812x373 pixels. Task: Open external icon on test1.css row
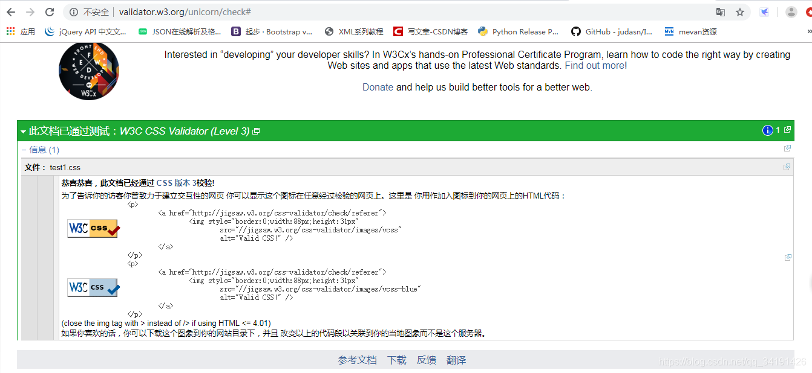point(787,167)
